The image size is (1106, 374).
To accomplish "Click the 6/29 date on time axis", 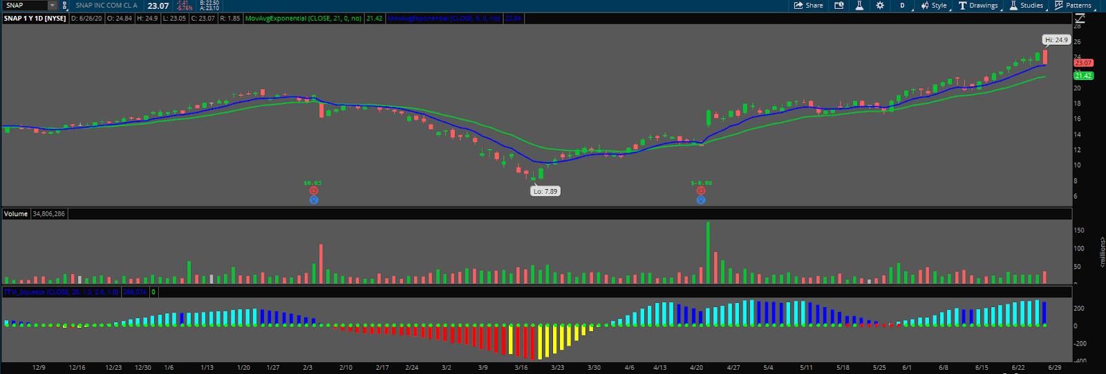I will click(x=1054, y=368).
